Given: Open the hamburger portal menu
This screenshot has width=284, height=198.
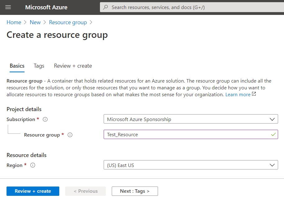Looking at the screenshot, I should [8, 7].
